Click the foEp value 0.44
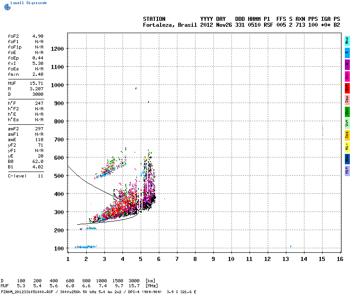 [38, 58]
